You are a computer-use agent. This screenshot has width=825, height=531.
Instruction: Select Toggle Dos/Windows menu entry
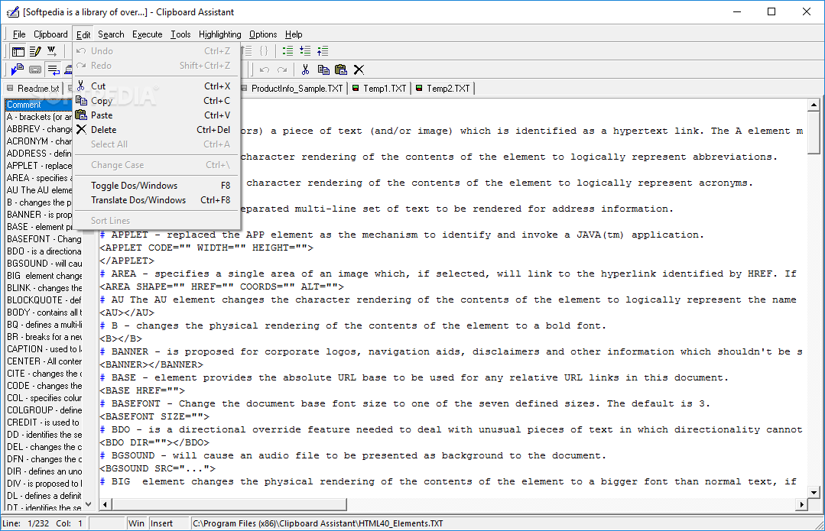(x=156, y=186)
